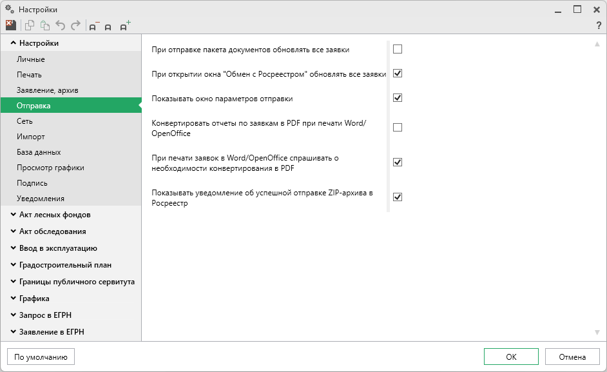Uncheck ZIP-archive success notification checkbox

coord(398,197)
